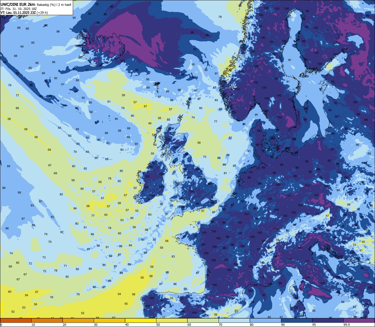Select the 30–40 % amber legend swatch
375x327 pixels.
109,320
